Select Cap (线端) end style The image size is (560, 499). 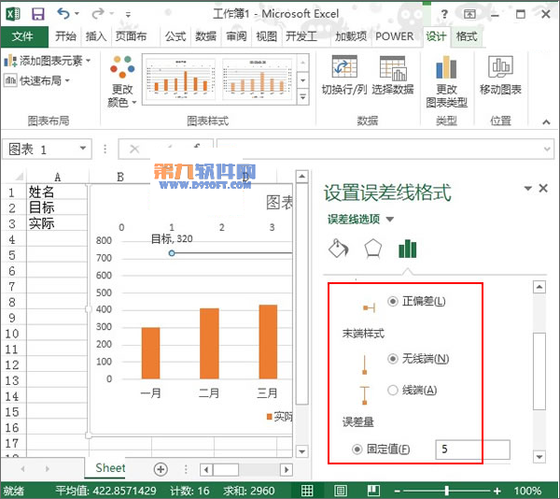point(393,390)
